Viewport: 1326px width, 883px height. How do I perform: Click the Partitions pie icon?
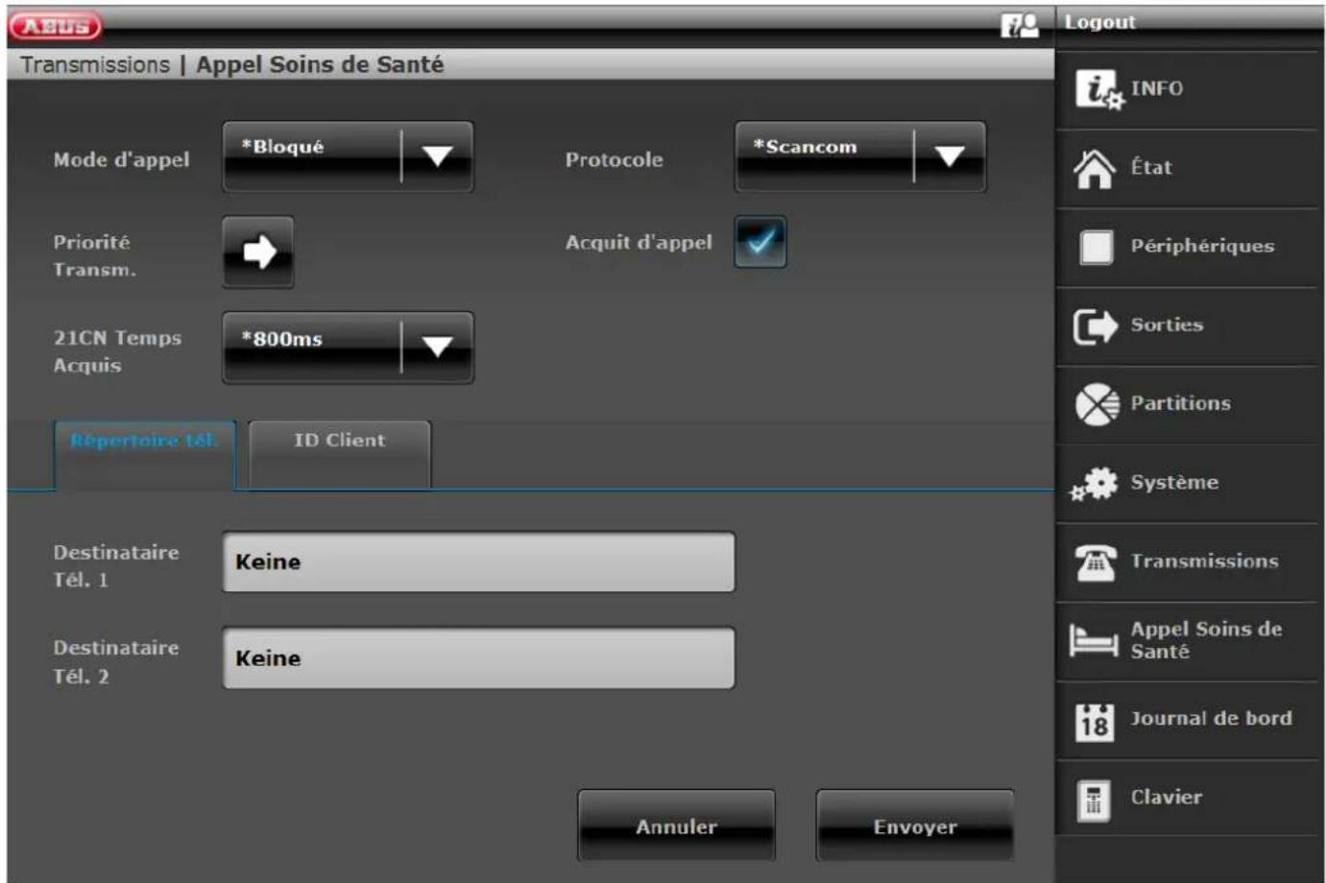point(1096,404)
